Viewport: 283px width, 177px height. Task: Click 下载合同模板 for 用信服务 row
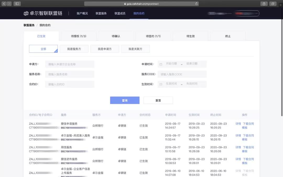click(248, 149)
